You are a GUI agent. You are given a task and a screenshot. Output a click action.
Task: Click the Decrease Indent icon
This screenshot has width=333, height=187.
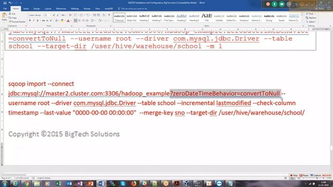tap(95, 15)
